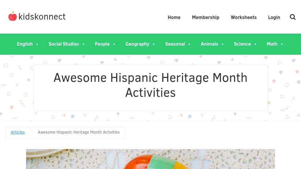Open the People menu dropdown
The height and width of the screenshot is (169, 301).
click(102, 44)
